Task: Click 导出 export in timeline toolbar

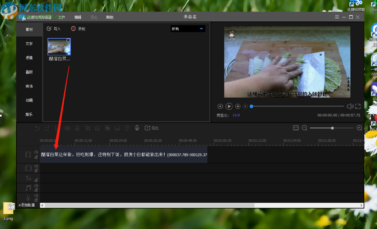Action: pos(152,128)
